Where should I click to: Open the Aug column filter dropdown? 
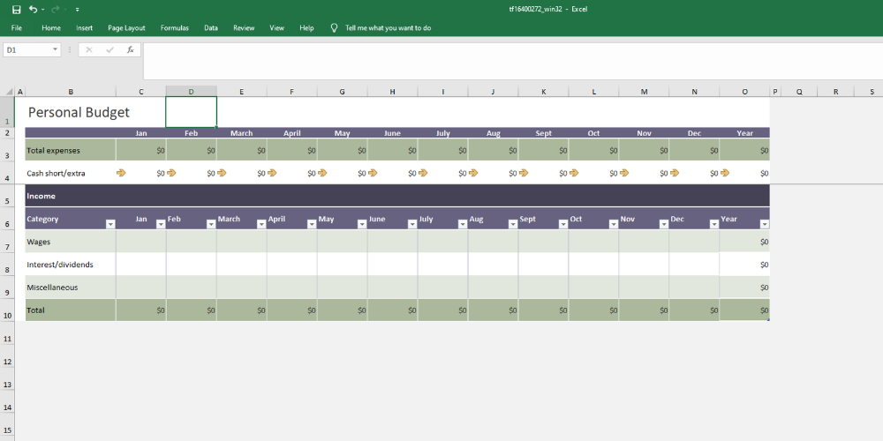click(512, 224)
